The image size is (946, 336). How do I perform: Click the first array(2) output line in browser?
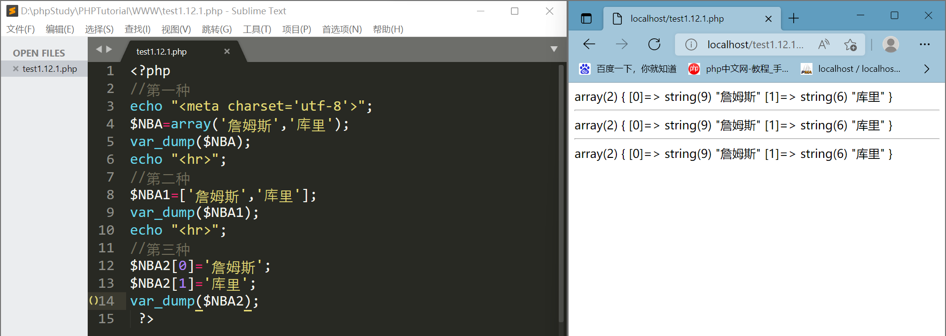click(x=733, y=97)
